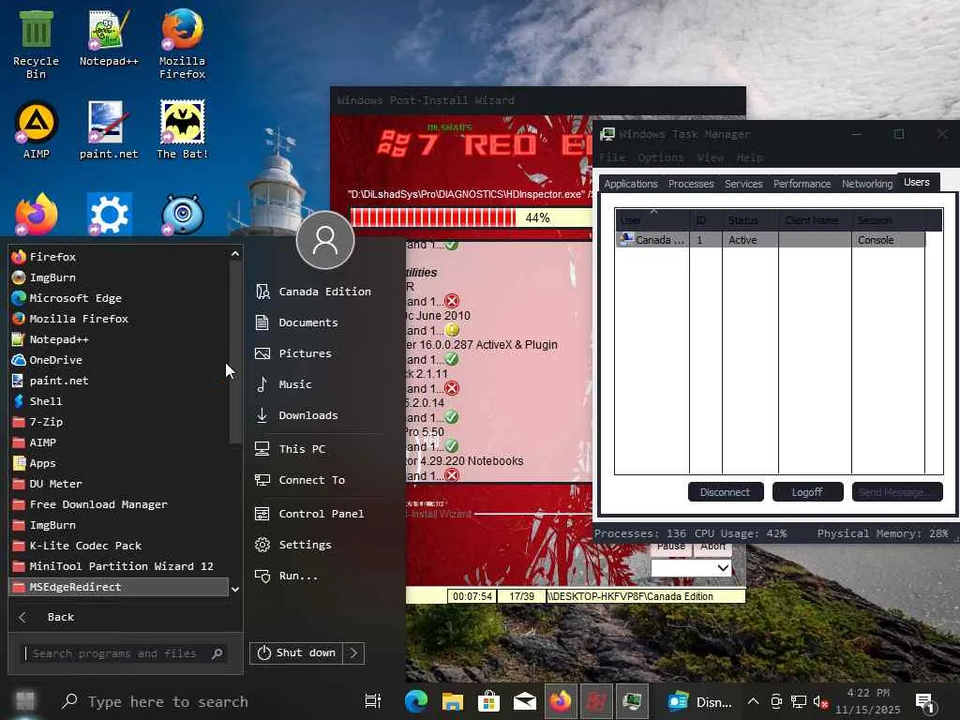Screen dimensions: 960x720
Task: Open Task View on the taskbar
Action: pyautogui.click(x=373, y=701)
